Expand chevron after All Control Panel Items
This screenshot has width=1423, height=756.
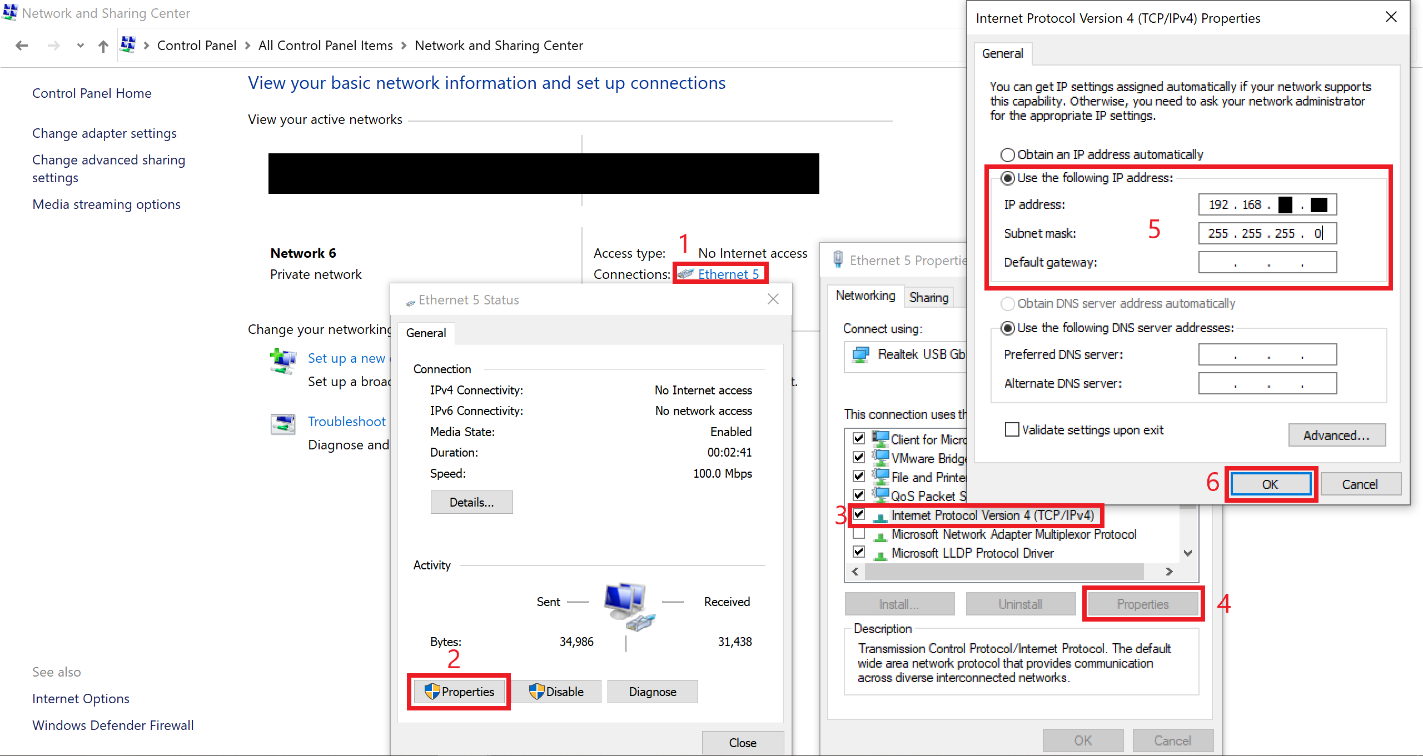404,46
